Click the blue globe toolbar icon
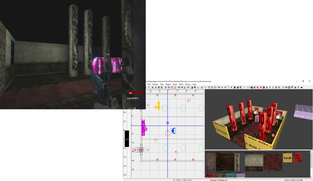313x181 pixels. tap(192, 87)
